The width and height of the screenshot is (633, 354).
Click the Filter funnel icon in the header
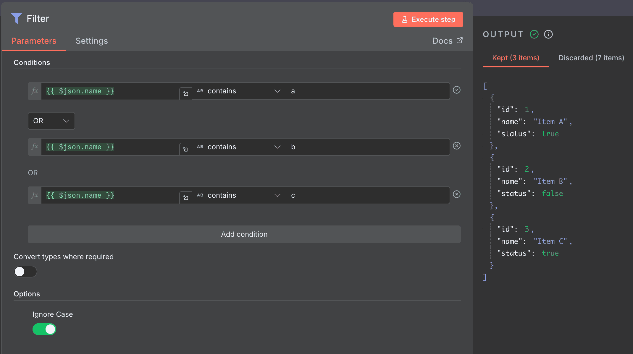[x=17, y=18]
